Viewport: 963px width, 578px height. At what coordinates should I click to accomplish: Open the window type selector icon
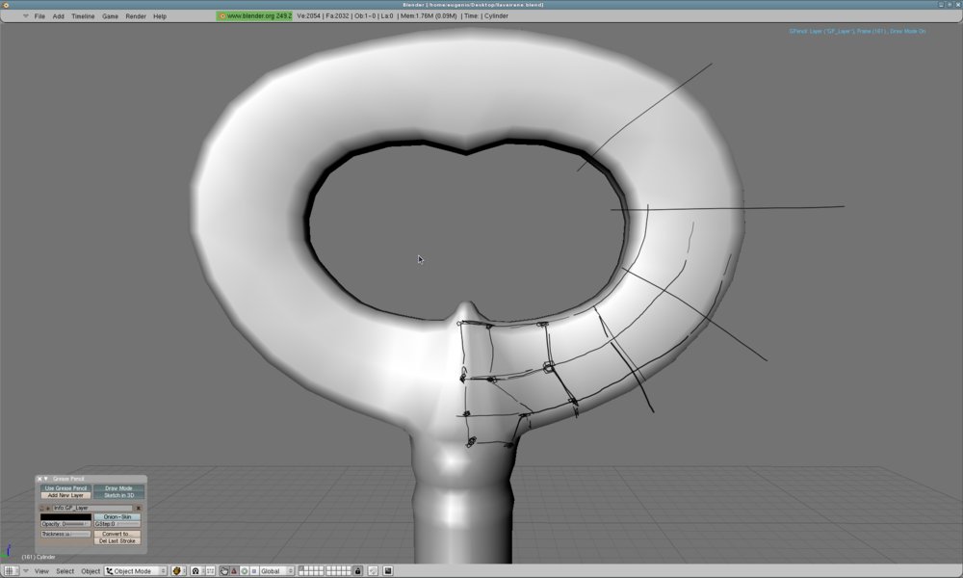[12, 570]
